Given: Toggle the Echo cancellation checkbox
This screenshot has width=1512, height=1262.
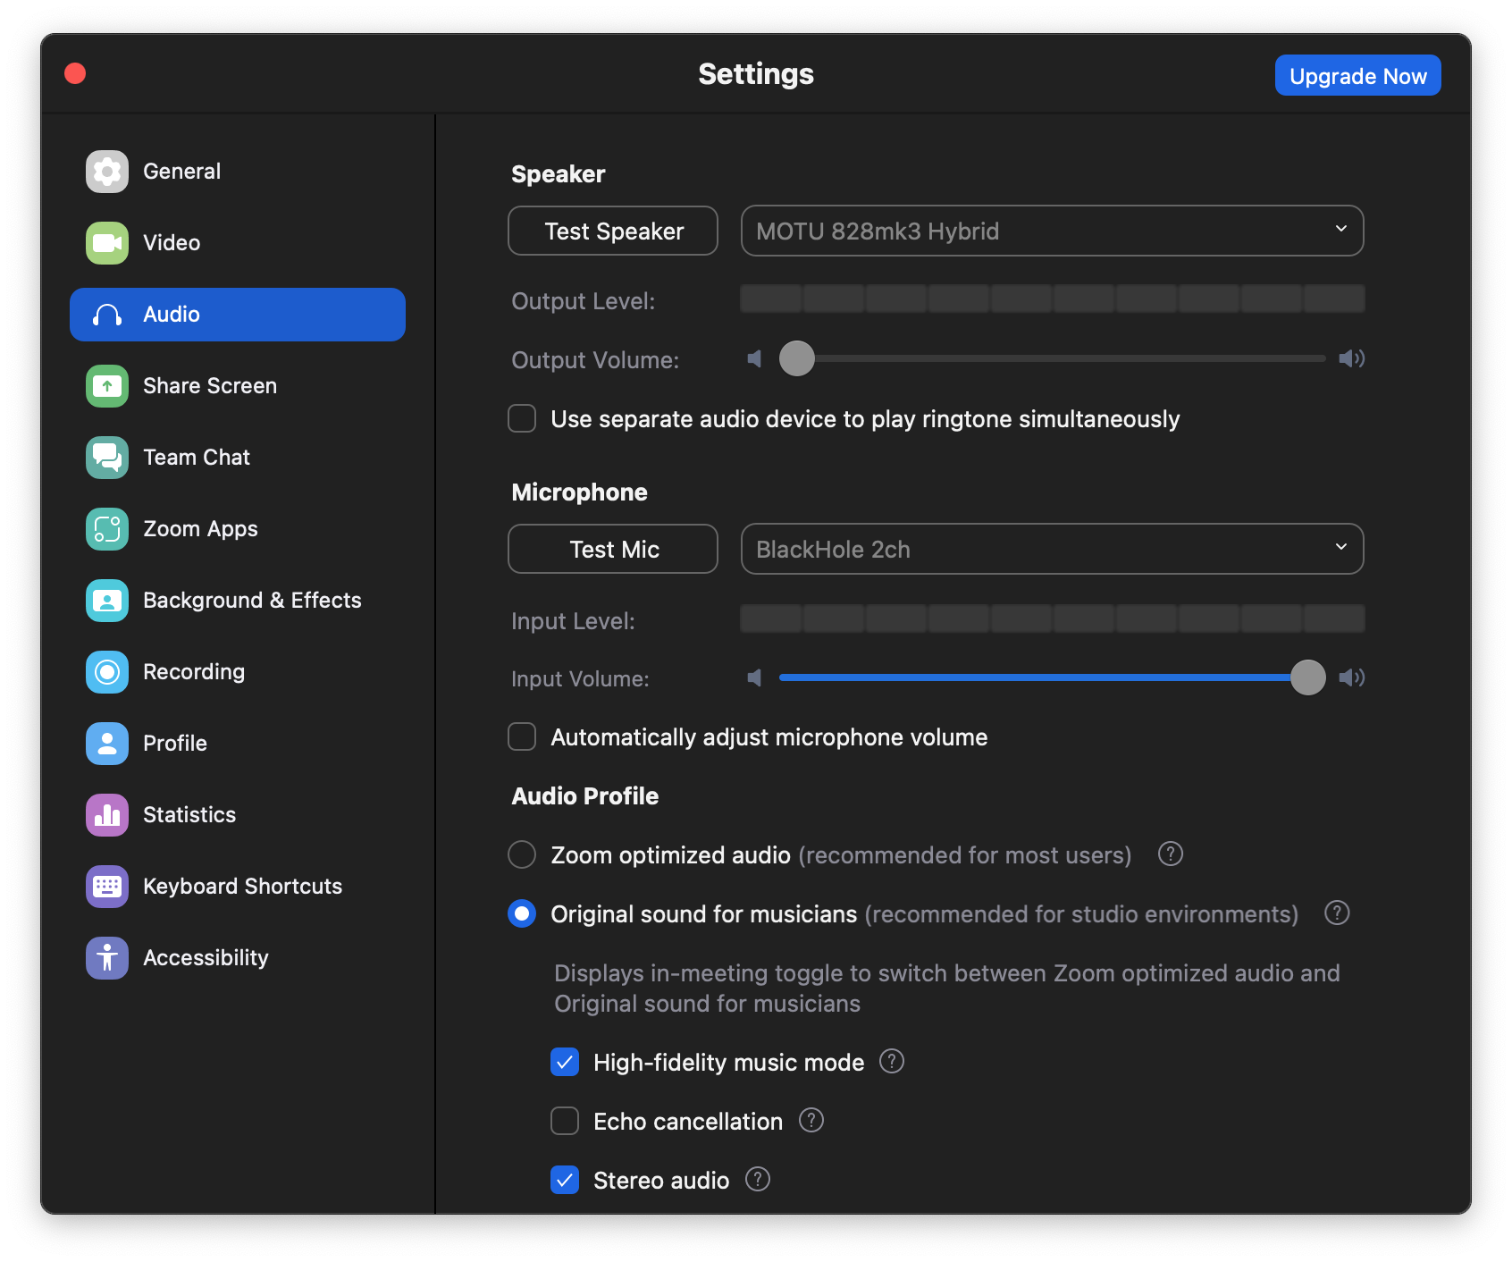Looking at the screenshot, I should pos(565,1121).
